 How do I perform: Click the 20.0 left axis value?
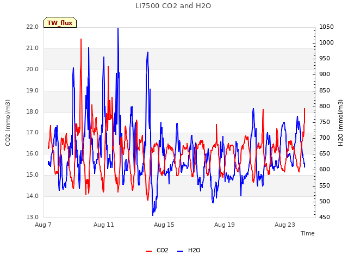33,69
